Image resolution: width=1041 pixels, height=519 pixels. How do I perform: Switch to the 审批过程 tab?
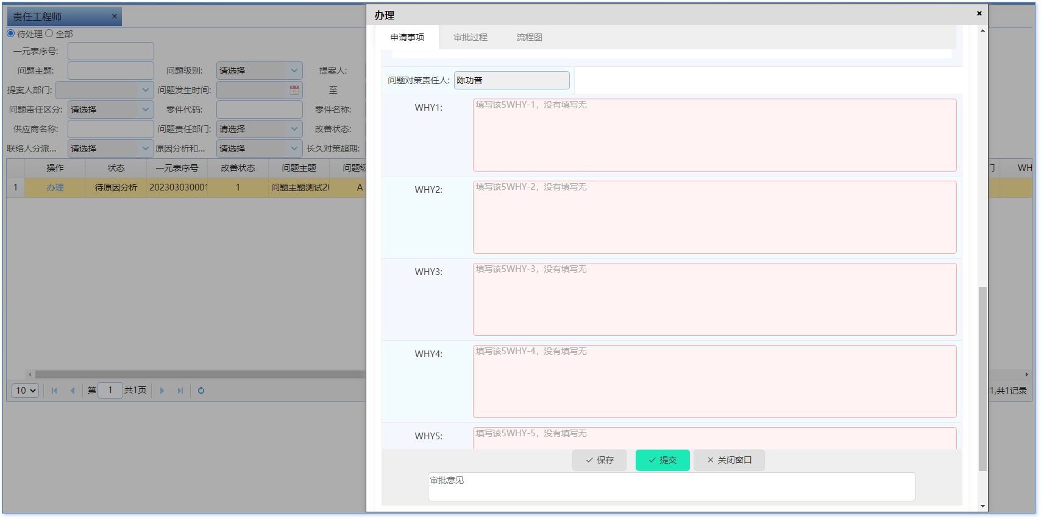tap(470, 37)
